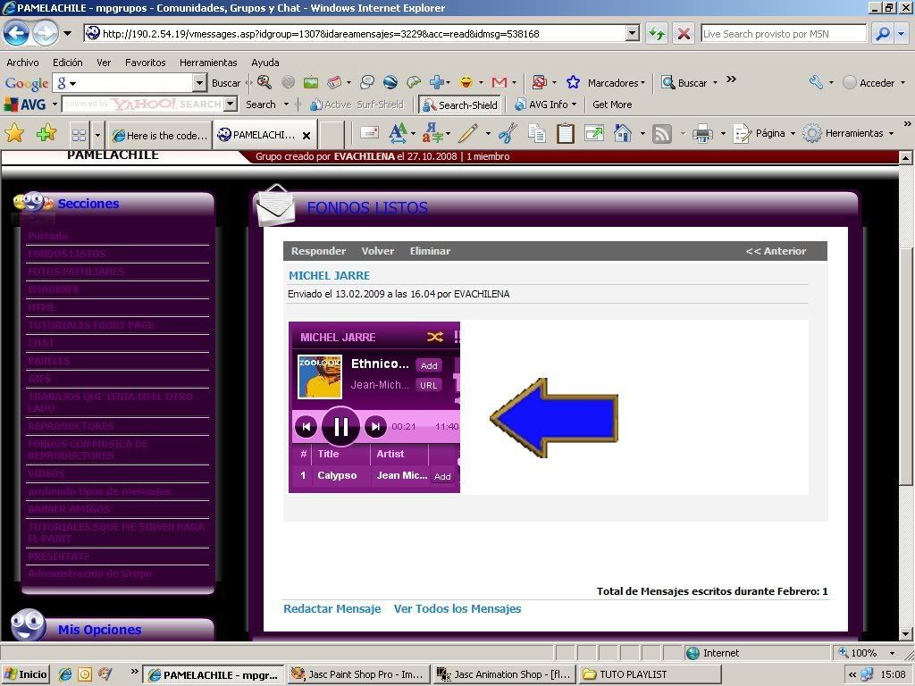The height and width of the screenshot is (686, 915).
Task: Click the Google toolbar wrench settings icon
Action: tap(816, 83)
